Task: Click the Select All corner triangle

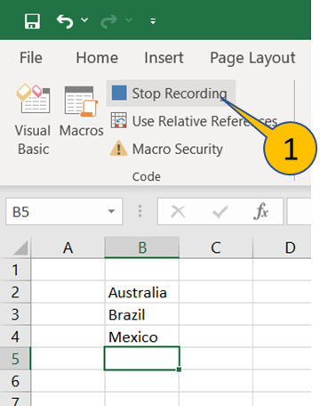Action: click(x=20, y=248)
